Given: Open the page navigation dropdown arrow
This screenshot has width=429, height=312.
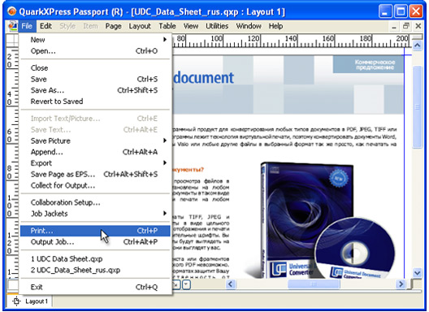Looking at the screenshot, I should (186, 284).
